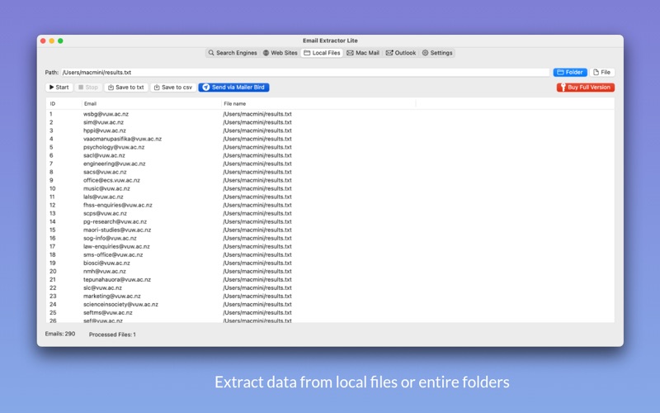Select email scps@vuw.ac.nz
The width and height of the screenshot is (660, 413).
tap(105, 213)
